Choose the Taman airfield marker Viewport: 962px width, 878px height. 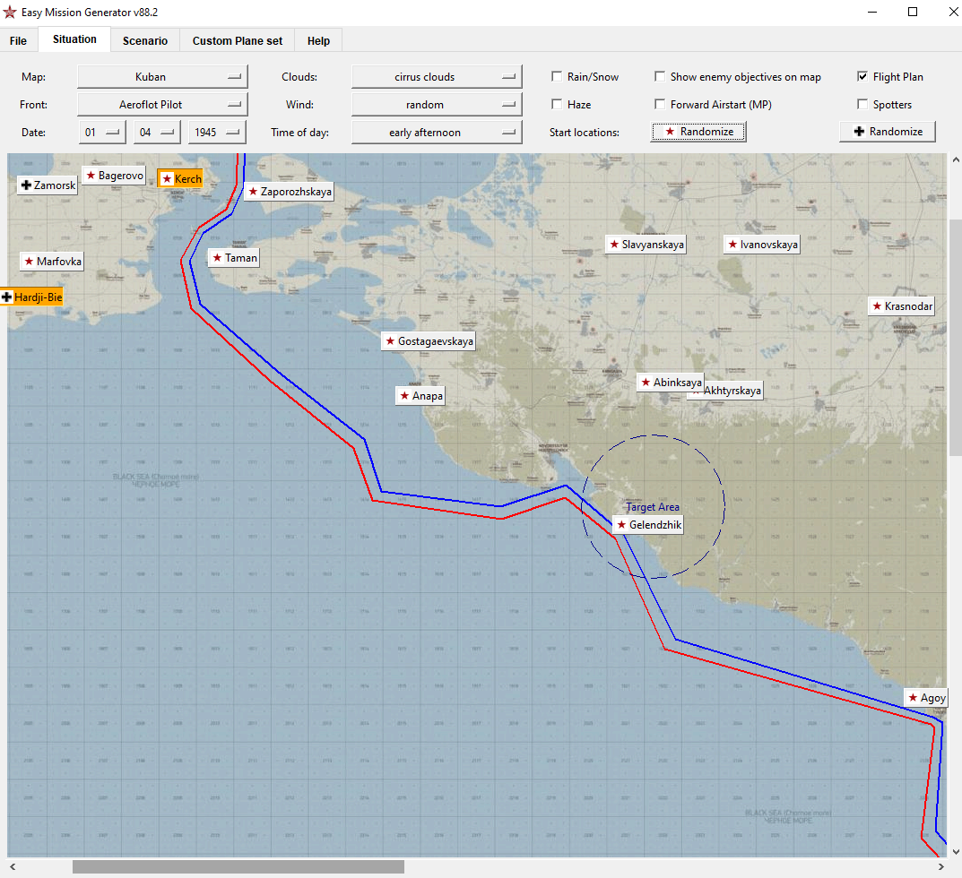[x=233, y=258]
